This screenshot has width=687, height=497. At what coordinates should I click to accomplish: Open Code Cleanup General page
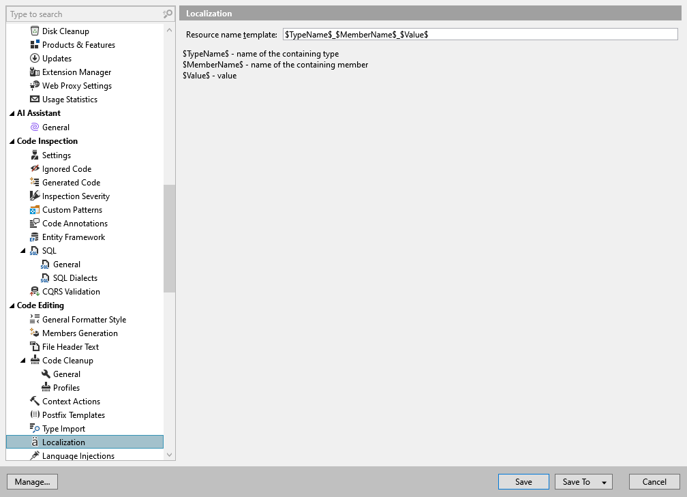click(67, 374)
